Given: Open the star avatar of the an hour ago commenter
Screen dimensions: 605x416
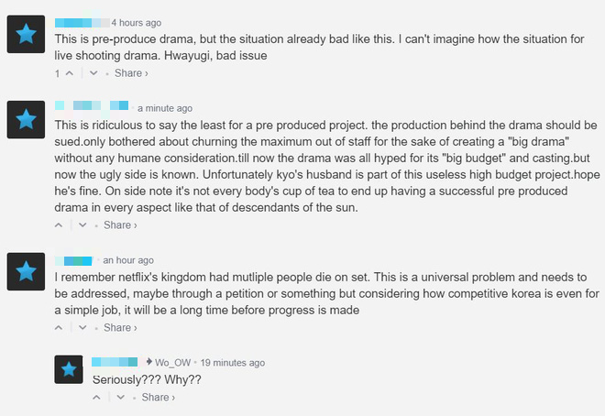Looking at the screenshot, I should (26, 271).
